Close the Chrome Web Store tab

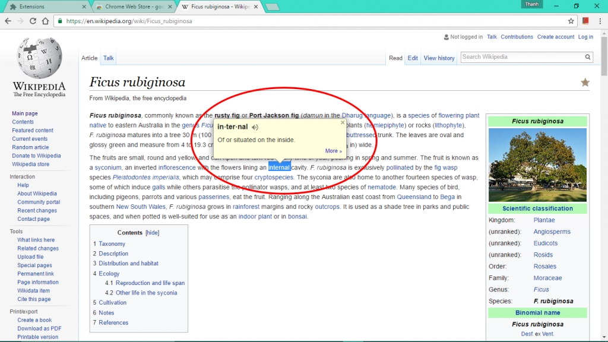click(170, 7)
